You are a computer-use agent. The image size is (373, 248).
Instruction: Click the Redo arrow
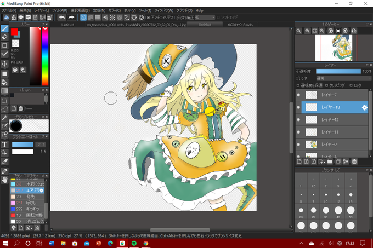[x=71, y=18]
